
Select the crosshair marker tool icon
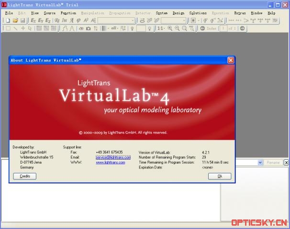coord(23,29)
